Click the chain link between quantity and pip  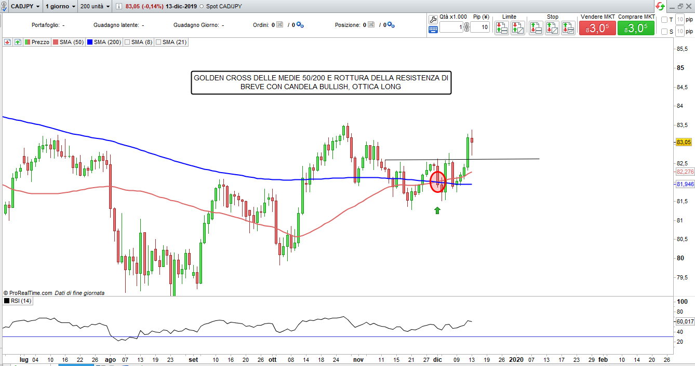click(467, 27)
